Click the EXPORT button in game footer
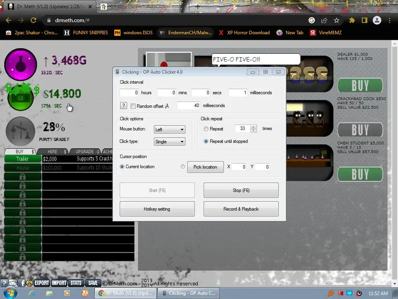Viewport: 398px width, 299px height. click(42, 283)
